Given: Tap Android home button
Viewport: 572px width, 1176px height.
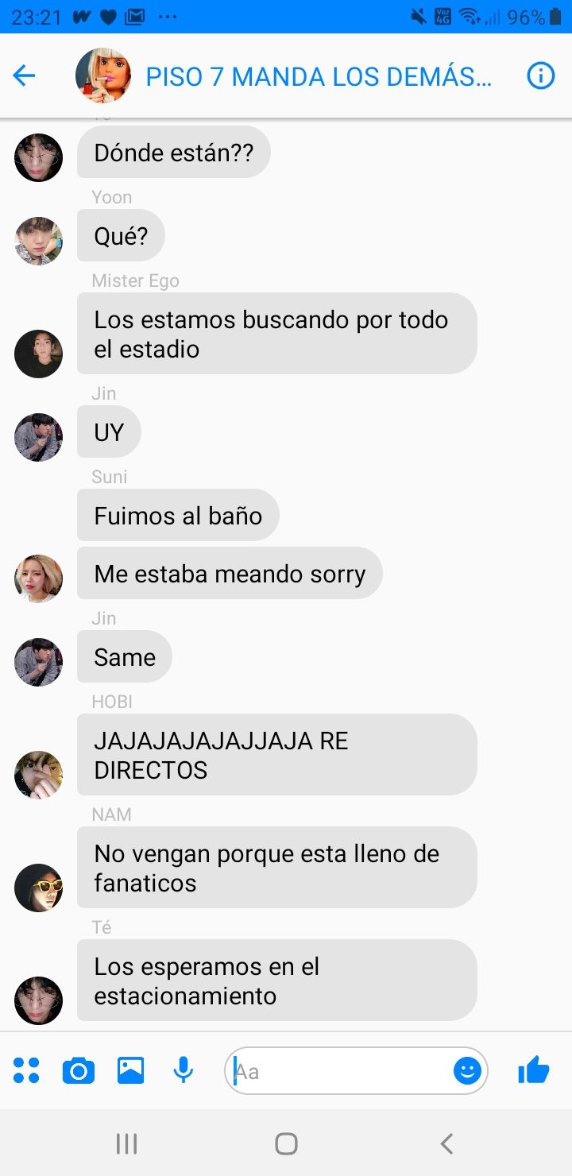Looking at the screenshot, I should pos(286,1143).
